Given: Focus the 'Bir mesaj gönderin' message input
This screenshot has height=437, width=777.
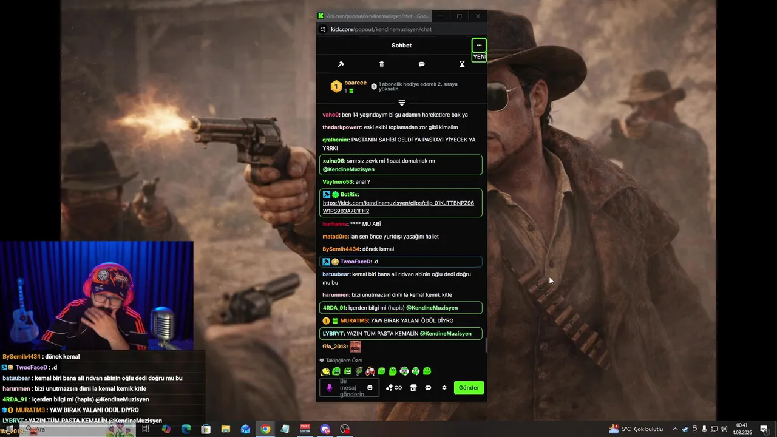Looking at the screenshot, I should 351,387.
